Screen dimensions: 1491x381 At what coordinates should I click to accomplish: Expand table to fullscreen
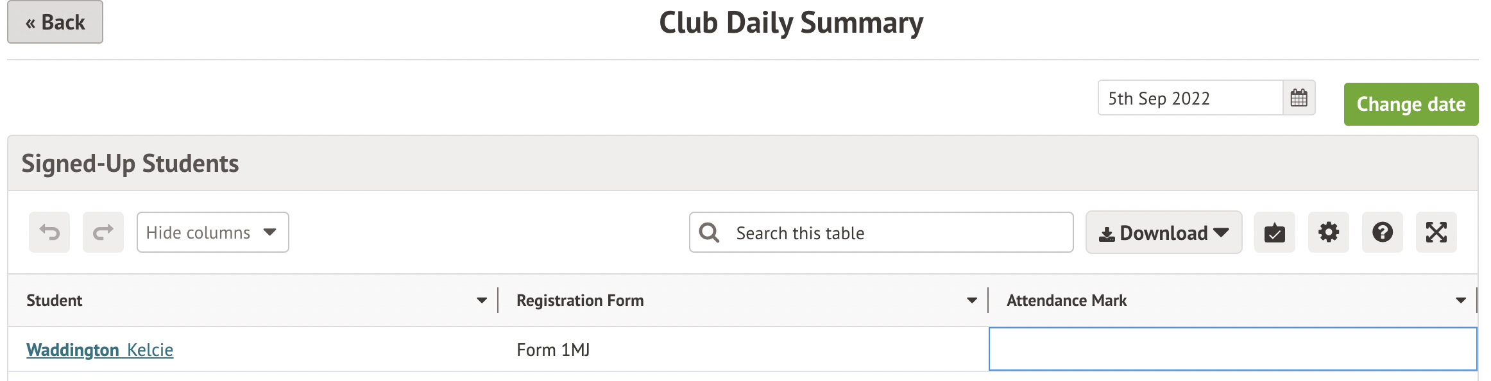[1436, 232]
